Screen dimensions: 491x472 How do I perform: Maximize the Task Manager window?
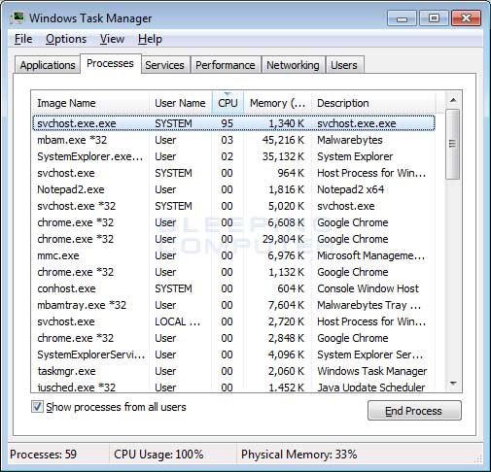[x=434, y=18]
